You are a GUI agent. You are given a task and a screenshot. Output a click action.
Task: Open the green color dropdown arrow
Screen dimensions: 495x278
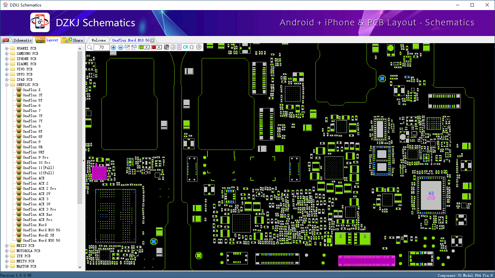tap(147, 47)
